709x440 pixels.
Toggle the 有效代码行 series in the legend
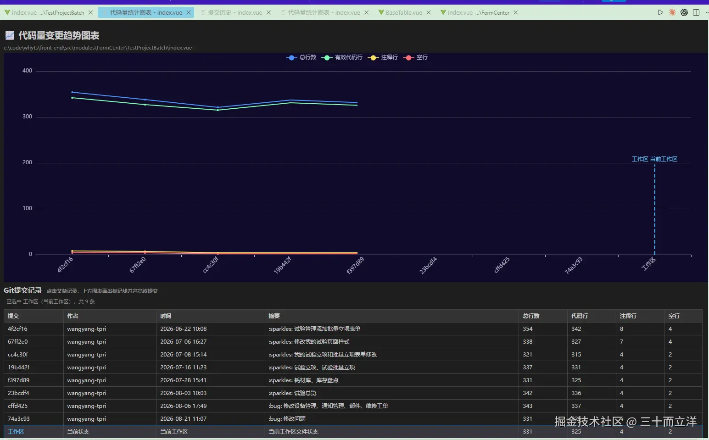tap(342, 57)
